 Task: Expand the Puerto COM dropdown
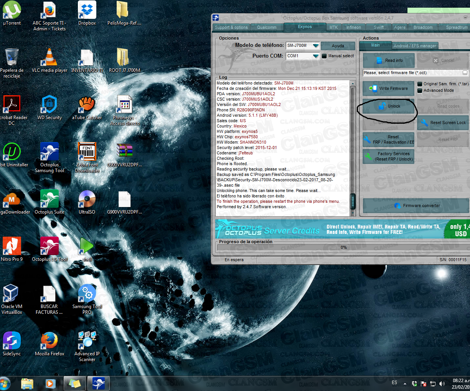click(315, 56)
